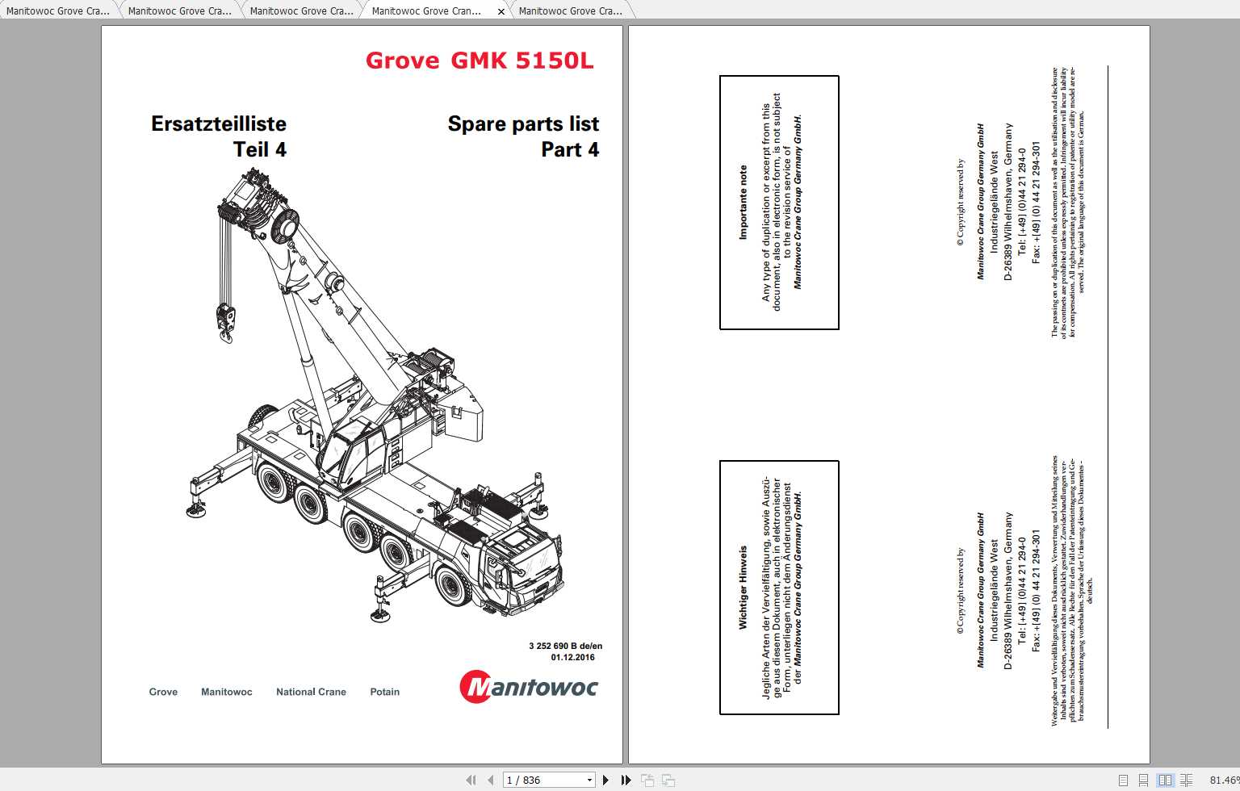Click the go-forward view history icon
Screen dimensions: 1240x791
coord(666,780)
